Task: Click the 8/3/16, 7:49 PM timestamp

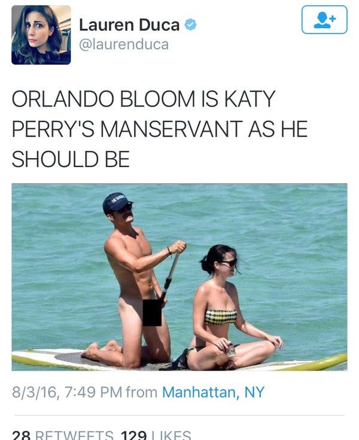Action: point(67,392)
